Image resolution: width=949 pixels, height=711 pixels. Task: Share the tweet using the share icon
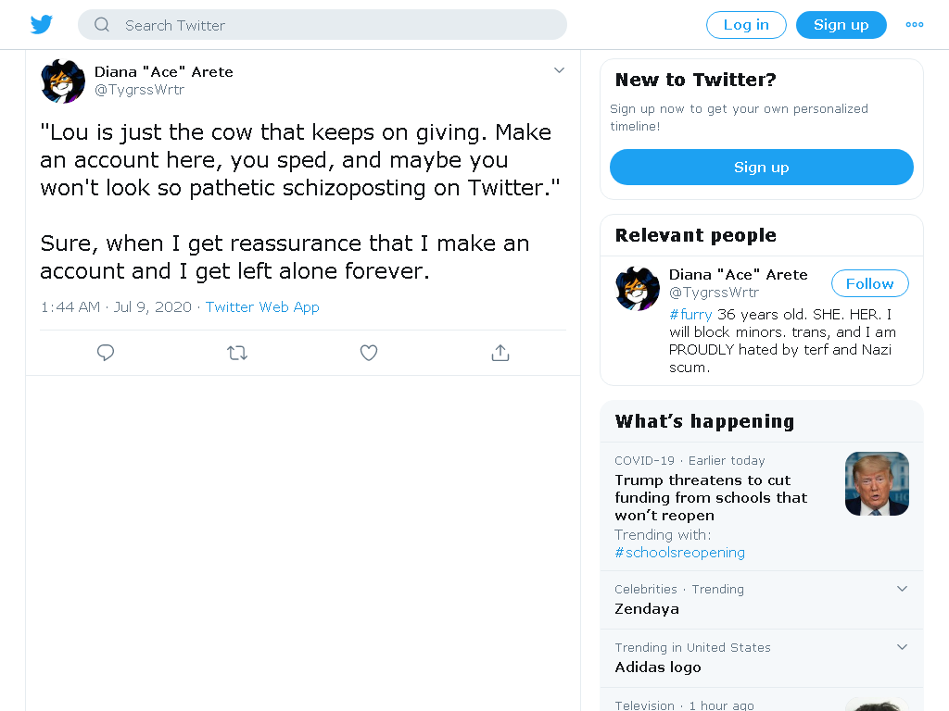click(x=500, y=353)
